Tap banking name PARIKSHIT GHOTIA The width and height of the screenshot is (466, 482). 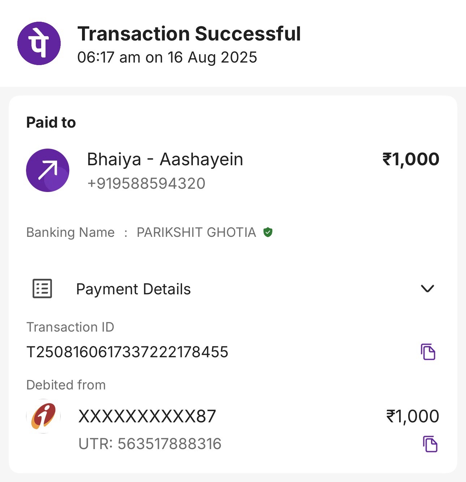coord(196,232)
